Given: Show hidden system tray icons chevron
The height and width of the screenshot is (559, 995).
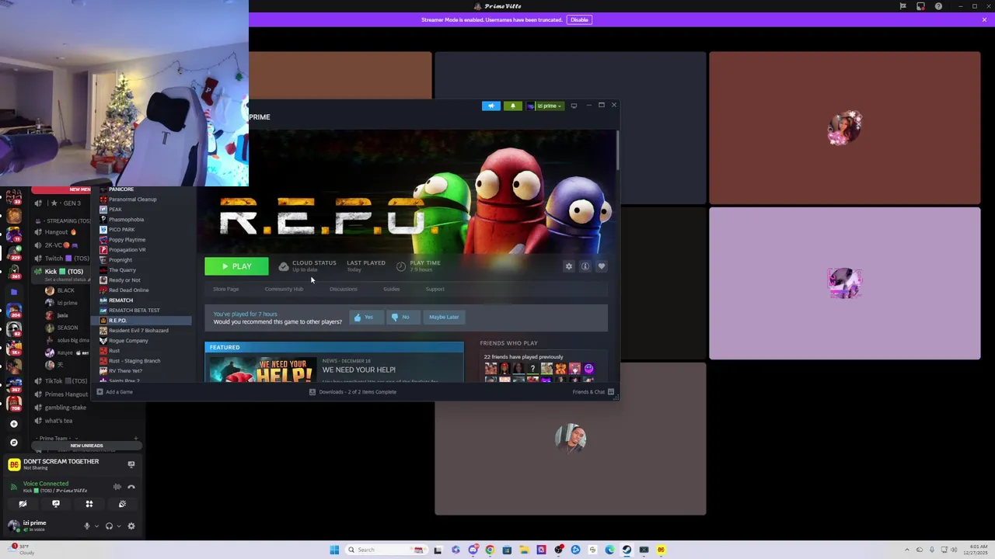Looking at the screenshot, I should (x=906, y=550).
